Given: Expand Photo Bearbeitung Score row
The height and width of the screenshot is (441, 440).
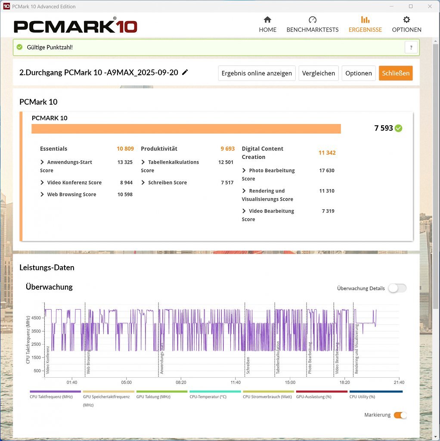Looking at the screenshot, I should [x=244, y=171].
